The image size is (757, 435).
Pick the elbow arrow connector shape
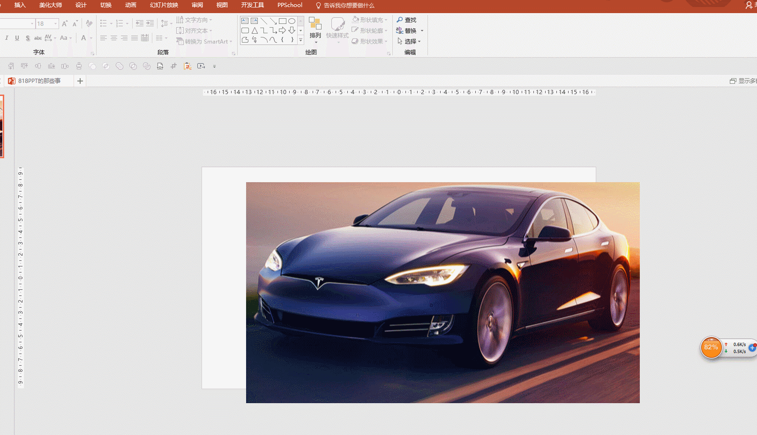tap(273, 30)
